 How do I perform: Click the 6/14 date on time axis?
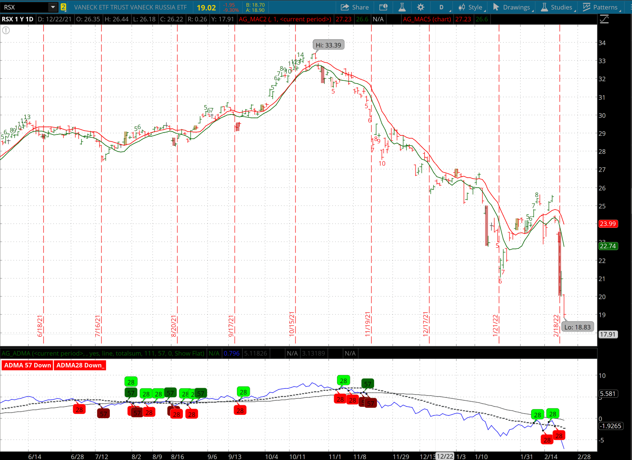click(x=35, y=456)
